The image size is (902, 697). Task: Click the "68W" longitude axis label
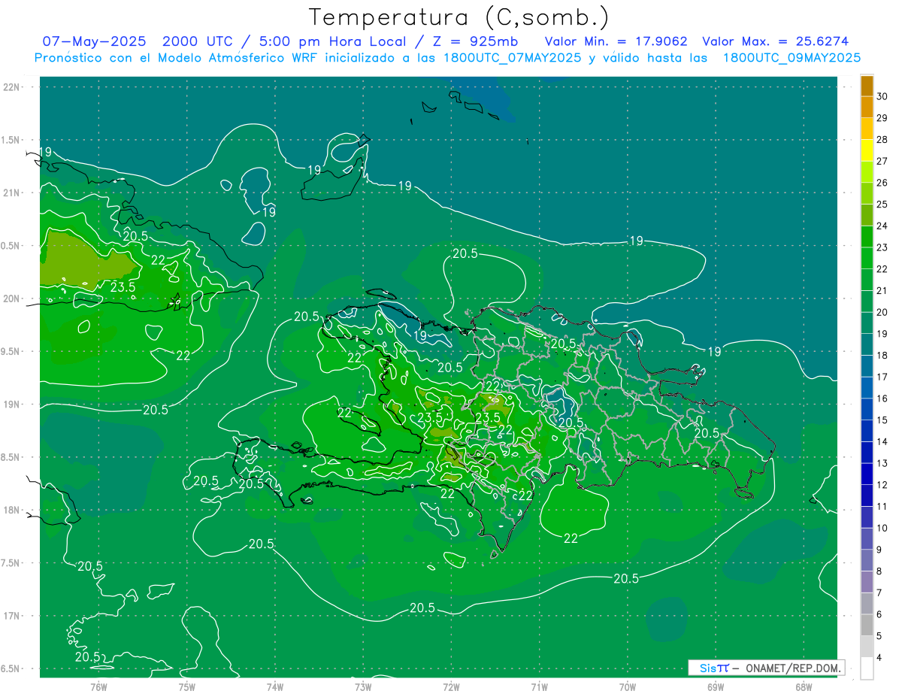[x=804, y=686]
